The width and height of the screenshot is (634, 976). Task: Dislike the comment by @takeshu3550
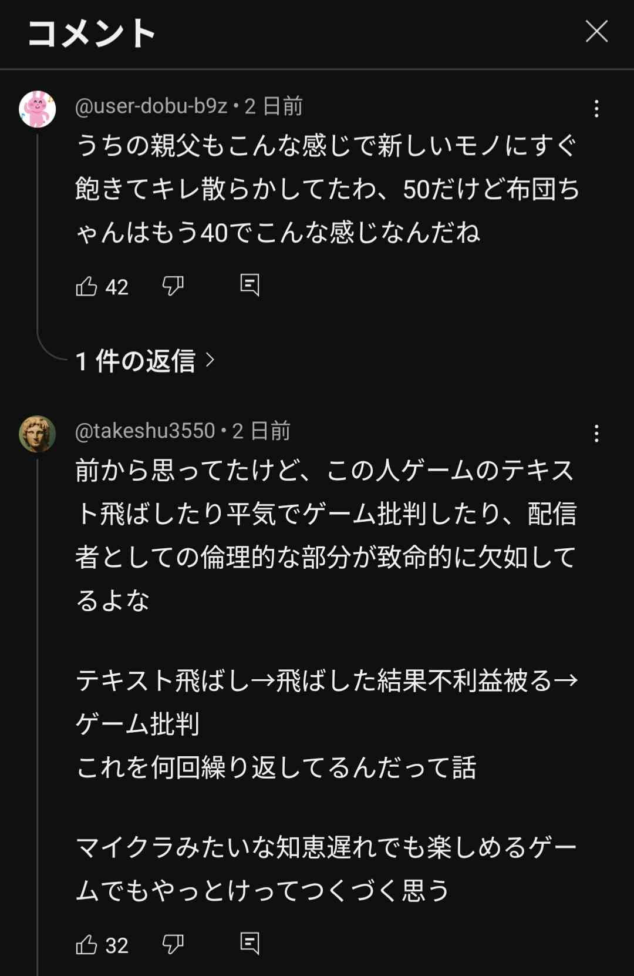coord(173,945)
